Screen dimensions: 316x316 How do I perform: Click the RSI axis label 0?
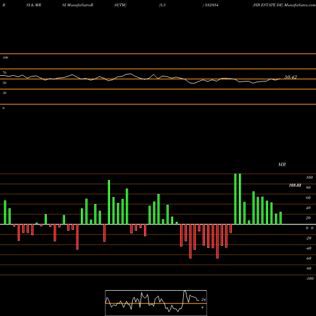pyautogui.click(x=3, y=108)
